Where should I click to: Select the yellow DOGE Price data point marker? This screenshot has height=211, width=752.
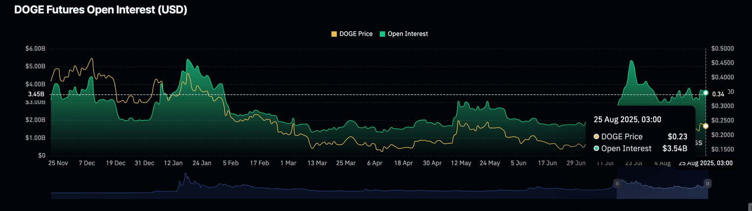pos(705,126)
